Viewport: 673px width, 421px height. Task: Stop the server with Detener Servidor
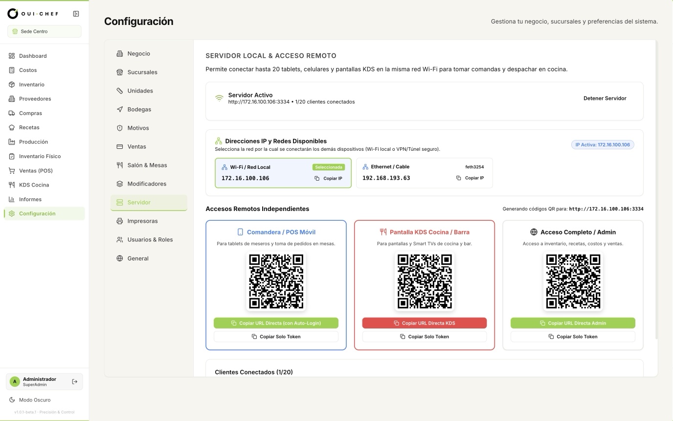click(605, 98)
